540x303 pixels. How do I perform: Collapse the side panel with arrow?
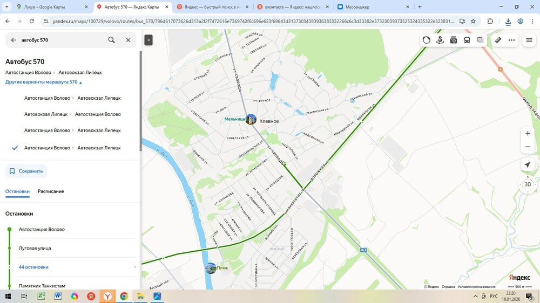pos(148,40)
